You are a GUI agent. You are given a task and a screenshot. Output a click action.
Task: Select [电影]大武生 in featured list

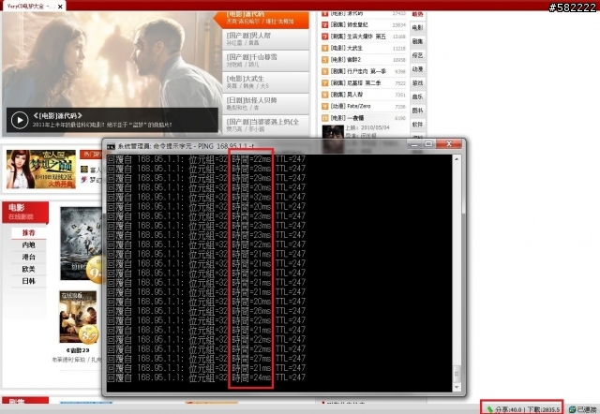coord(265,81)
